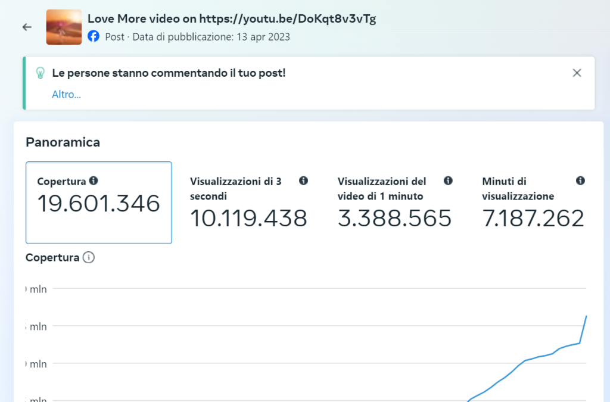
Task: Click the notification text about comments
Action: 169,73
